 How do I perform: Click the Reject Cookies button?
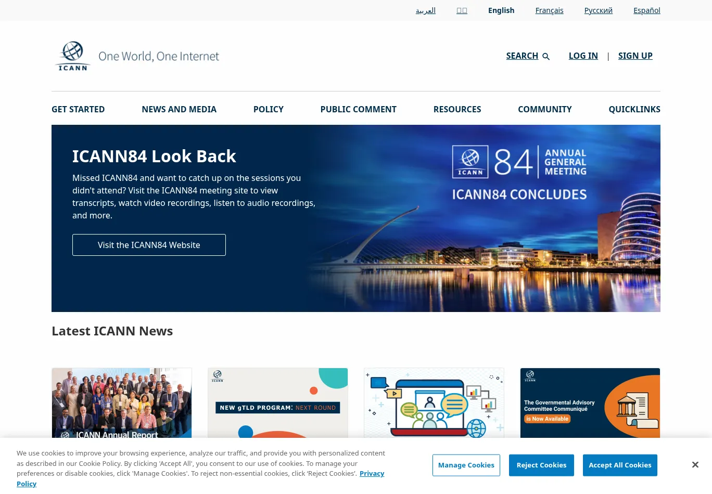point(541,465)
